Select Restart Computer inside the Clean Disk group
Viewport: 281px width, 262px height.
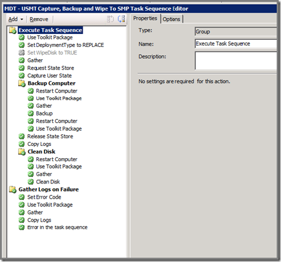pyautogui.click(x=57, y=159)
